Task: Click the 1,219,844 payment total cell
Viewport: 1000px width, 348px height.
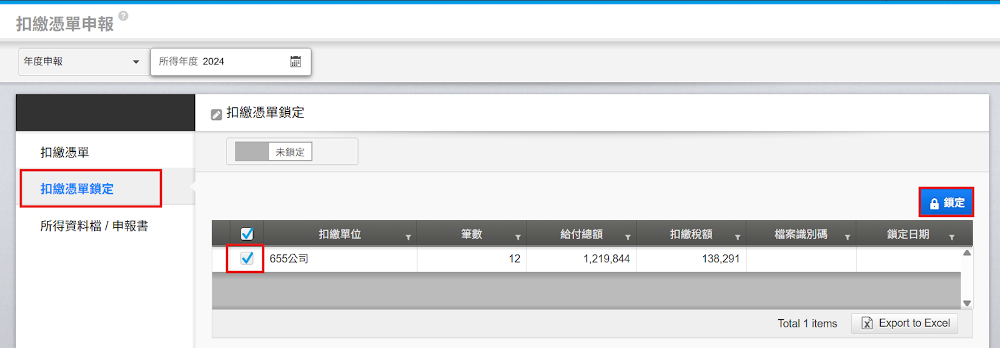Action: pyautogui.click(x=582, y=259)
